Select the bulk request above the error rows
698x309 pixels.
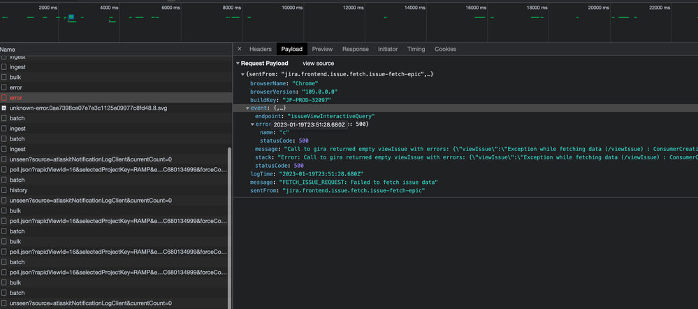point(116,77)
